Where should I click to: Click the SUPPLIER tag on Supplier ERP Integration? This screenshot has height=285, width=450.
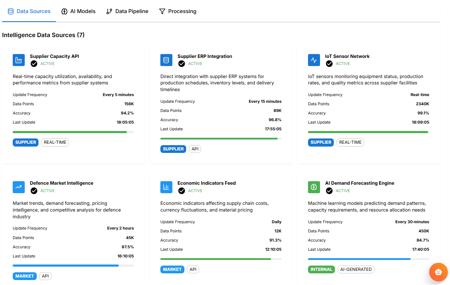click(173, 149)
